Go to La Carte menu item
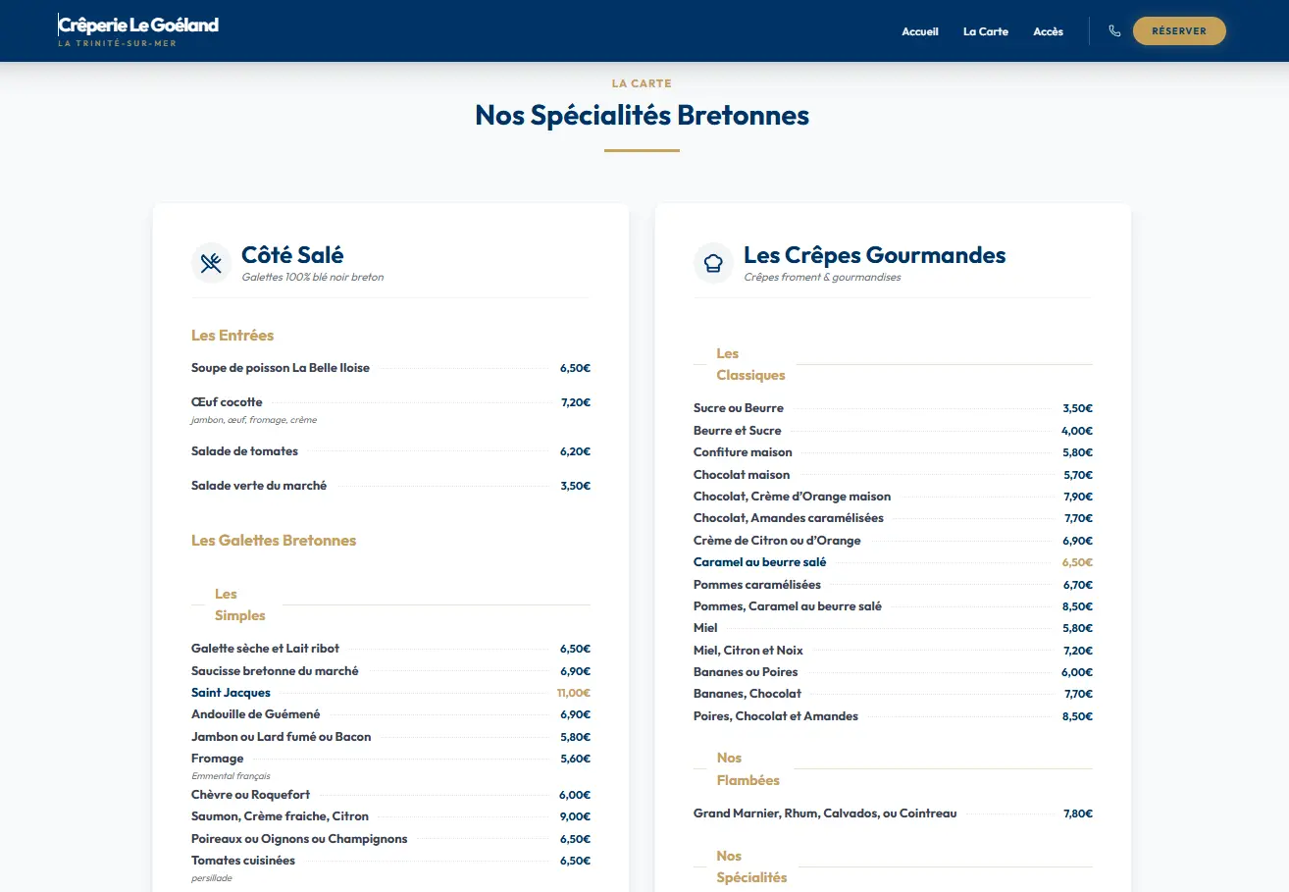Screen dimensions: 1289x892 pyautogui.click(x=985, y=31)
